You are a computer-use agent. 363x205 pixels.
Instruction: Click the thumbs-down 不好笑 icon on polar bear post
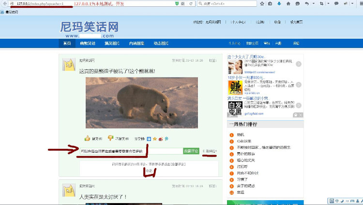tap(110, 138)
